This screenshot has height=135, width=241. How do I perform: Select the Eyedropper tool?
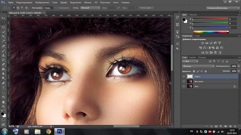(x=3, y=41)
